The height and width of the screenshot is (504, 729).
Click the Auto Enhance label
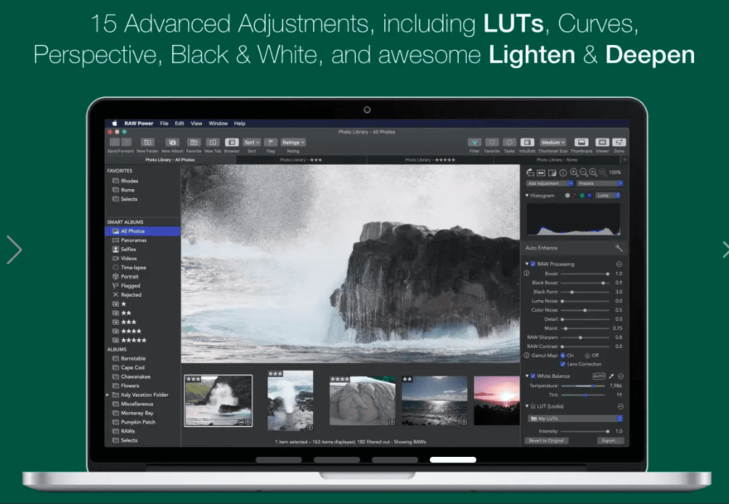click(541, 247)
